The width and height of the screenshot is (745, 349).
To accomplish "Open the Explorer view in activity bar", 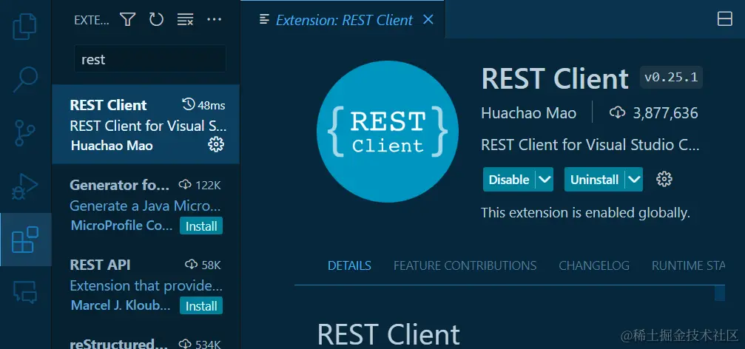I will (24, 26).
